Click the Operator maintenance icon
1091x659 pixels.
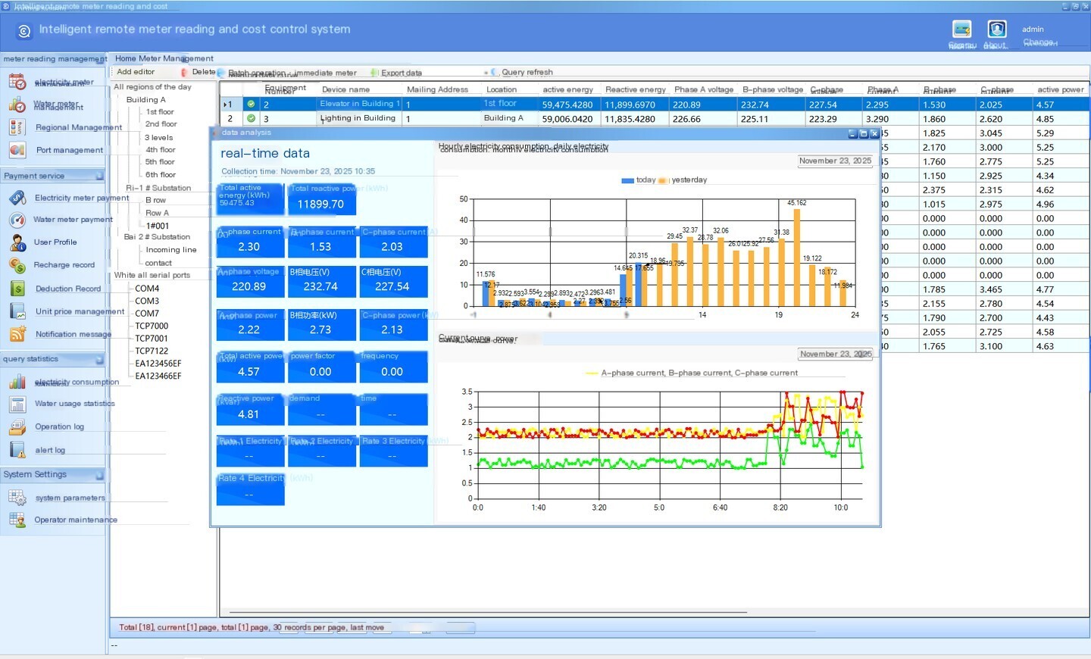pyautogui.click(x=17, y=520)
